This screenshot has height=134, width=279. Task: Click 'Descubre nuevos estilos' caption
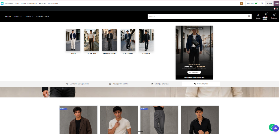tap(194, 77)
